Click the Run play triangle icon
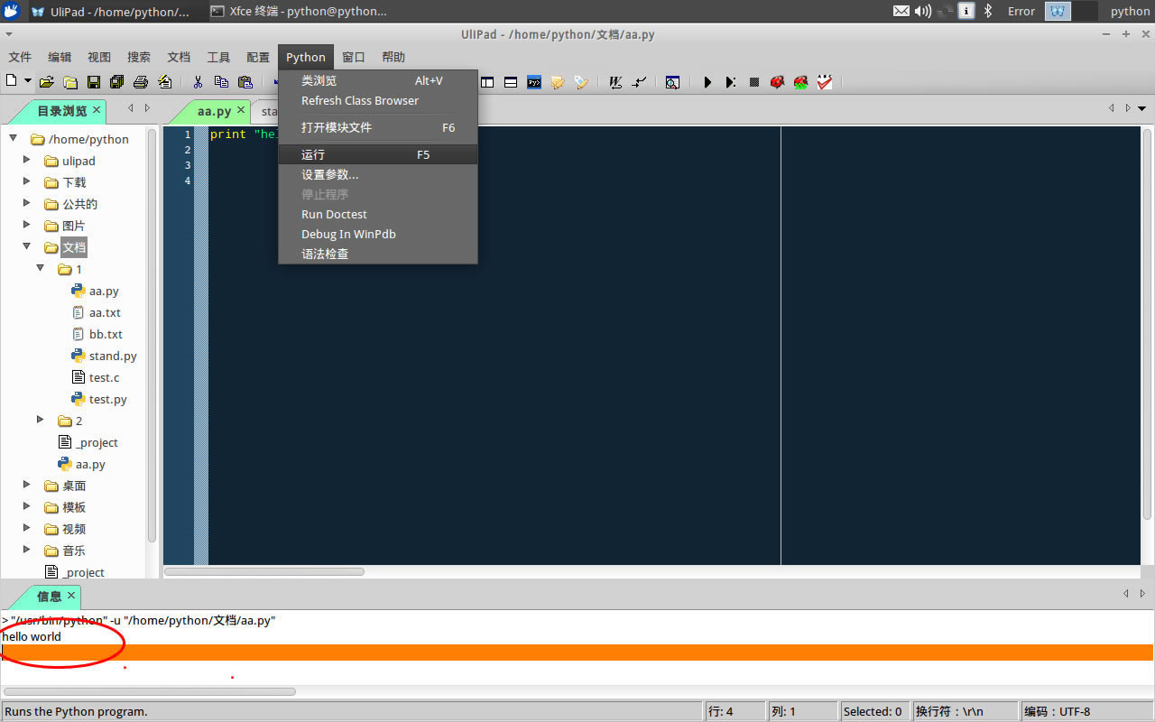1155x722 pixels. [707, 82]
